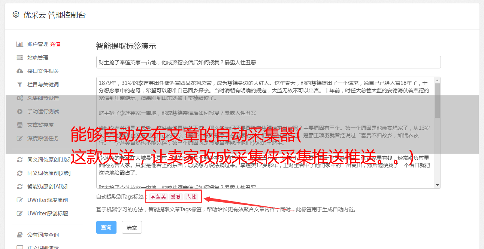Click the article title input field
The image size is (484, 249).
pyautogui.click(x=268, y=62)
